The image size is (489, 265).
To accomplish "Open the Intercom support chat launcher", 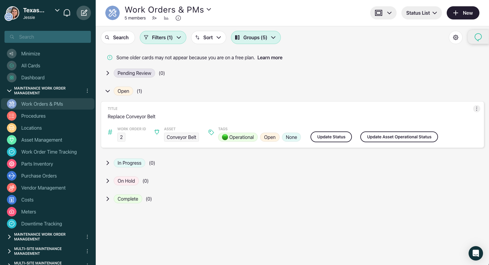I will (475, 253).
